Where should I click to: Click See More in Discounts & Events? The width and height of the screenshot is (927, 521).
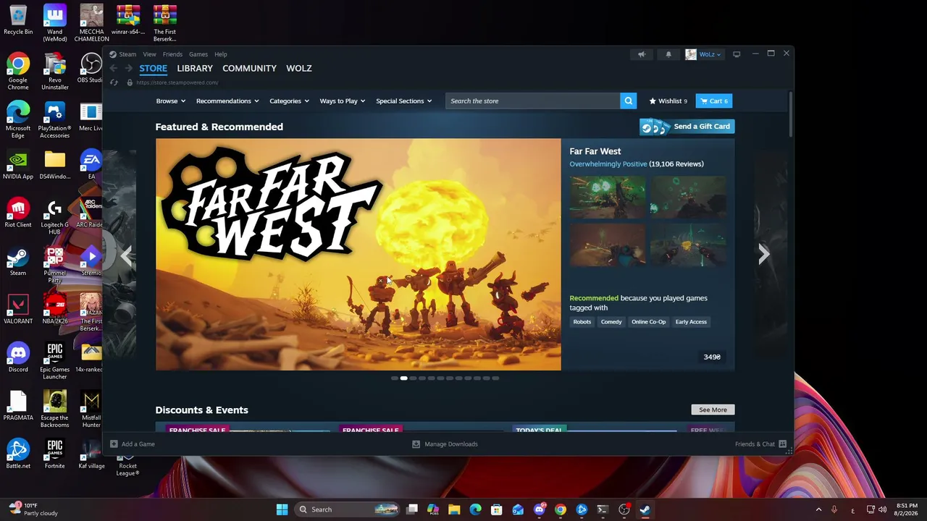(713, 410)
